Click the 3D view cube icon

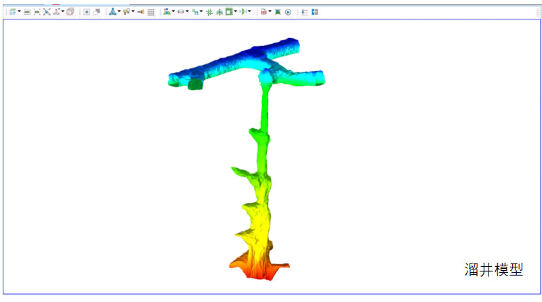[13, 12]
